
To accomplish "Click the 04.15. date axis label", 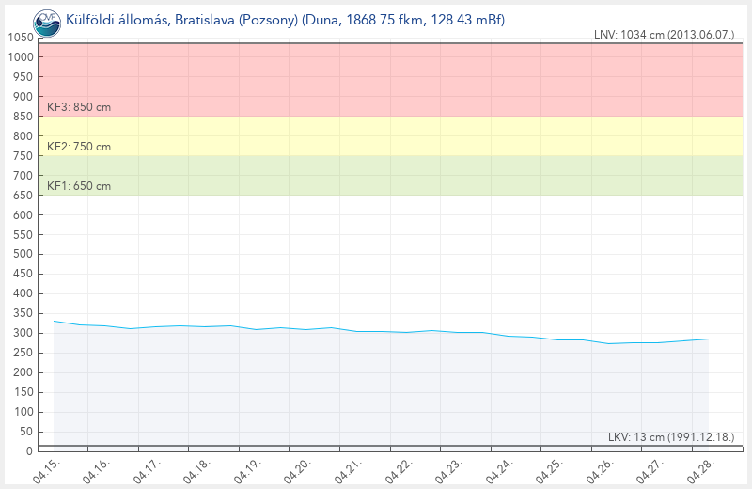I will (46, 469).
